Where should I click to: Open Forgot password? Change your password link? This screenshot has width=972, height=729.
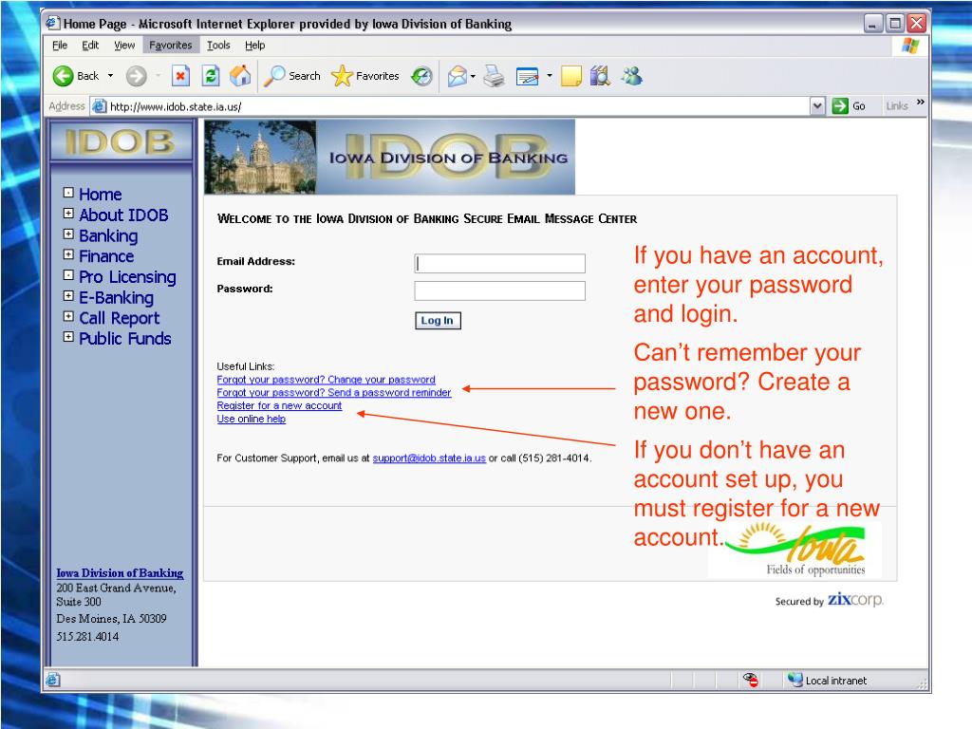click(327, 380)
